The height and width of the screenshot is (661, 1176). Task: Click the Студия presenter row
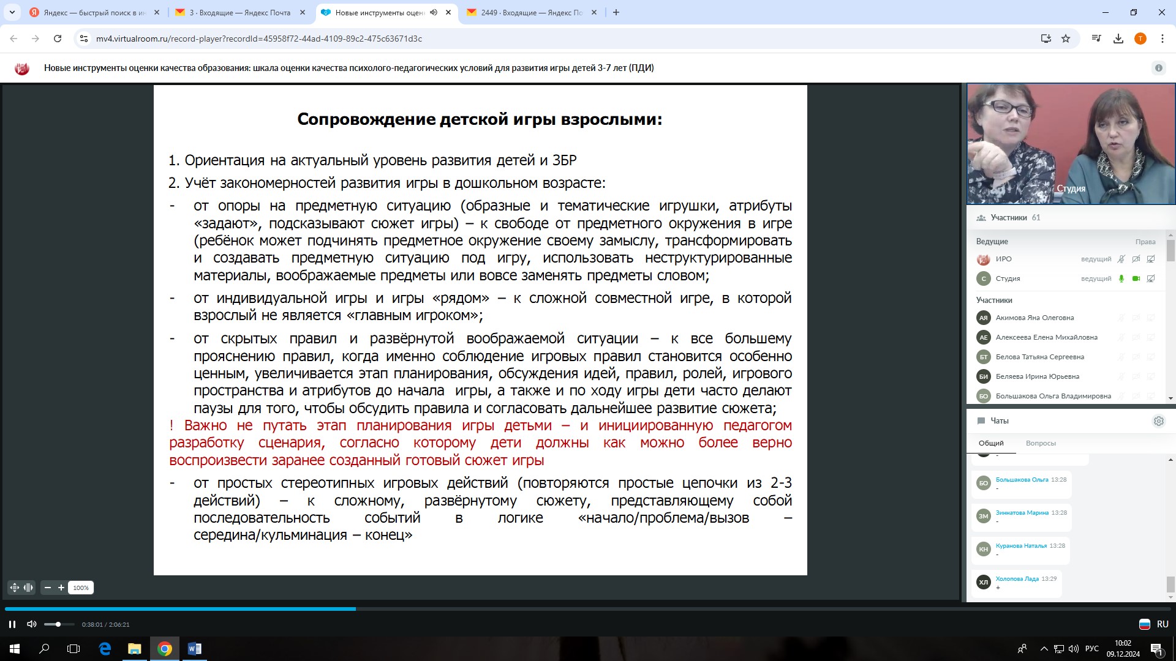(x=1066, y=278)
